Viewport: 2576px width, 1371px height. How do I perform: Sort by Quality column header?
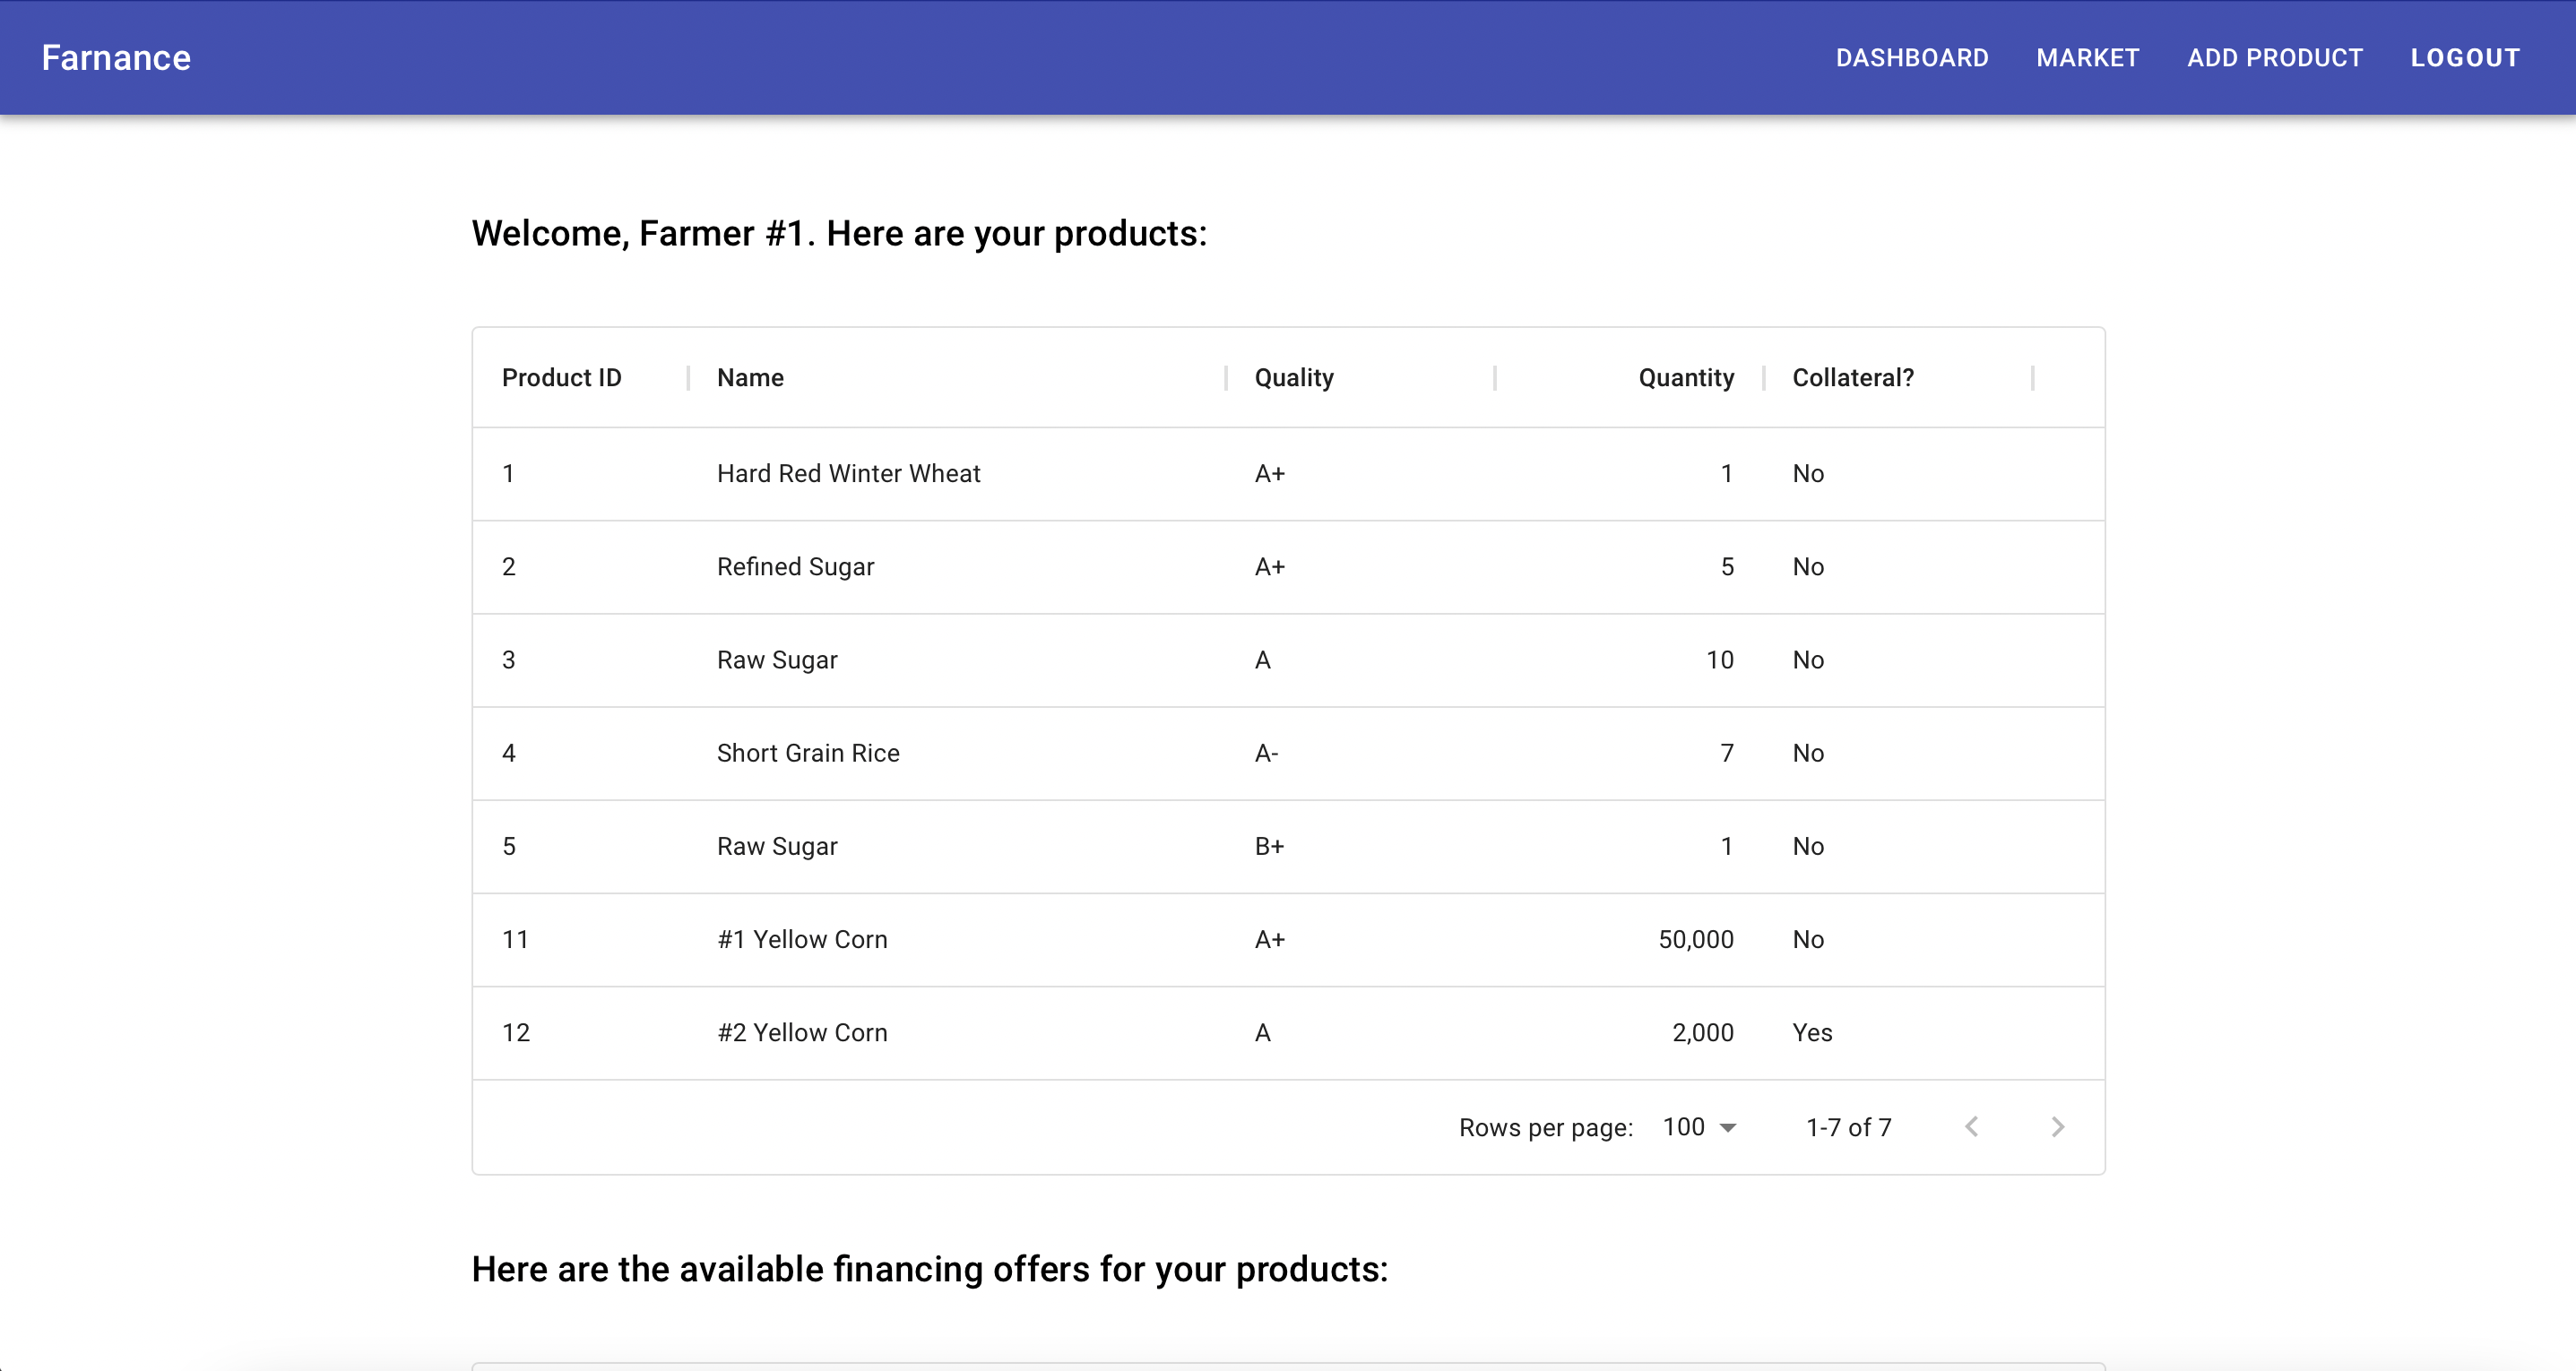pos(1293,377)
